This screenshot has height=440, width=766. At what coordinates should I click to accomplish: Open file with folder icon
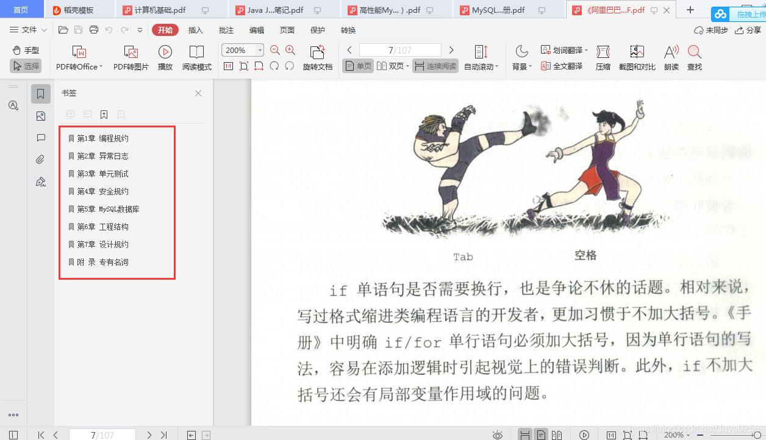click(x=63, y=30)
